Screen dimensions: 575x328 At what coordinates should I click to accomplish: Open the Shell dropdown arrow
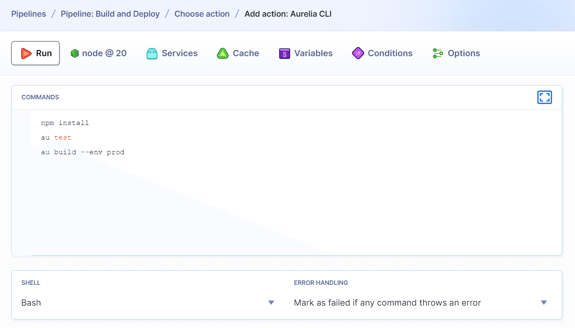click(x=271, y=303)
